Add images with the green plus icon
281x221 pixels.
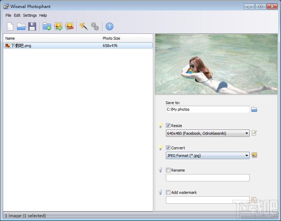[x=58, y=26]
